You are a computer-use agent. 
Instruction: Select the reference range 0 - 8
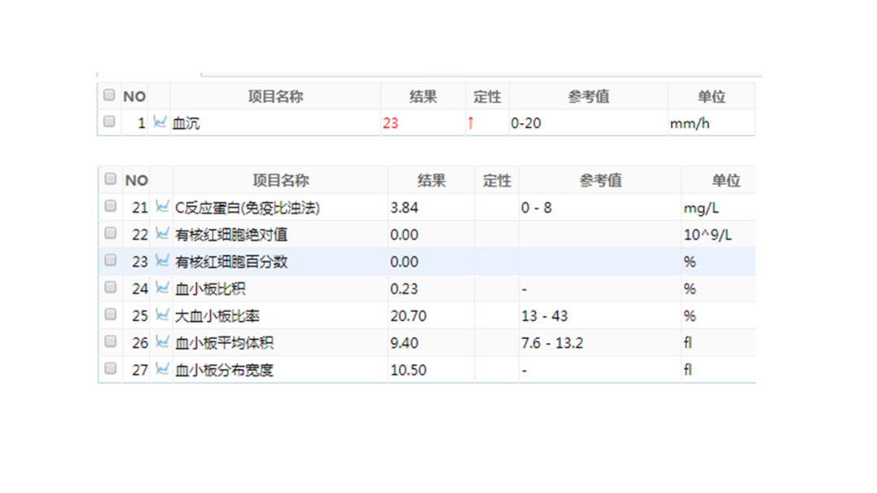pyautogui.click(x=537, y=208)
